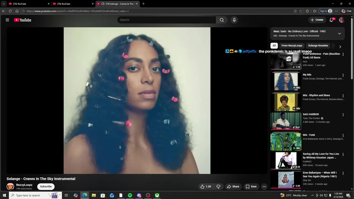This screenshot has width=354, height=199.
Task: Expand the Mix playlist panel chevron
Action: [340, 33]
